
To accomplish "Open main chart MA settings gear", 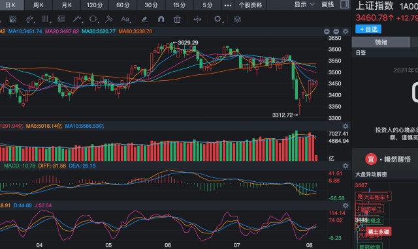I will tap(346, 31).
